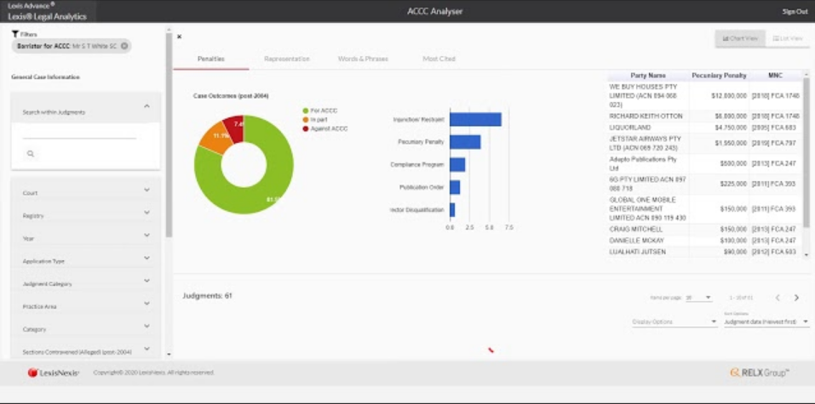Sort table by Pecuniary Penalty column

tap(719, 76)
